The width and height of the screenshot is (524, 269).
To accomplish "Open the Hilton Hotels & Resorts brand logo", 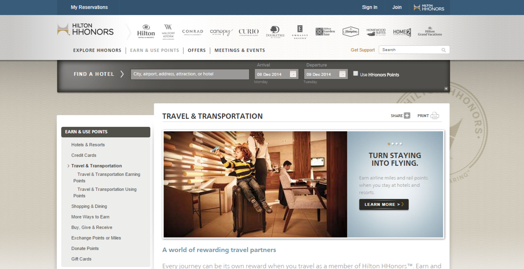I will pos(146,32).
